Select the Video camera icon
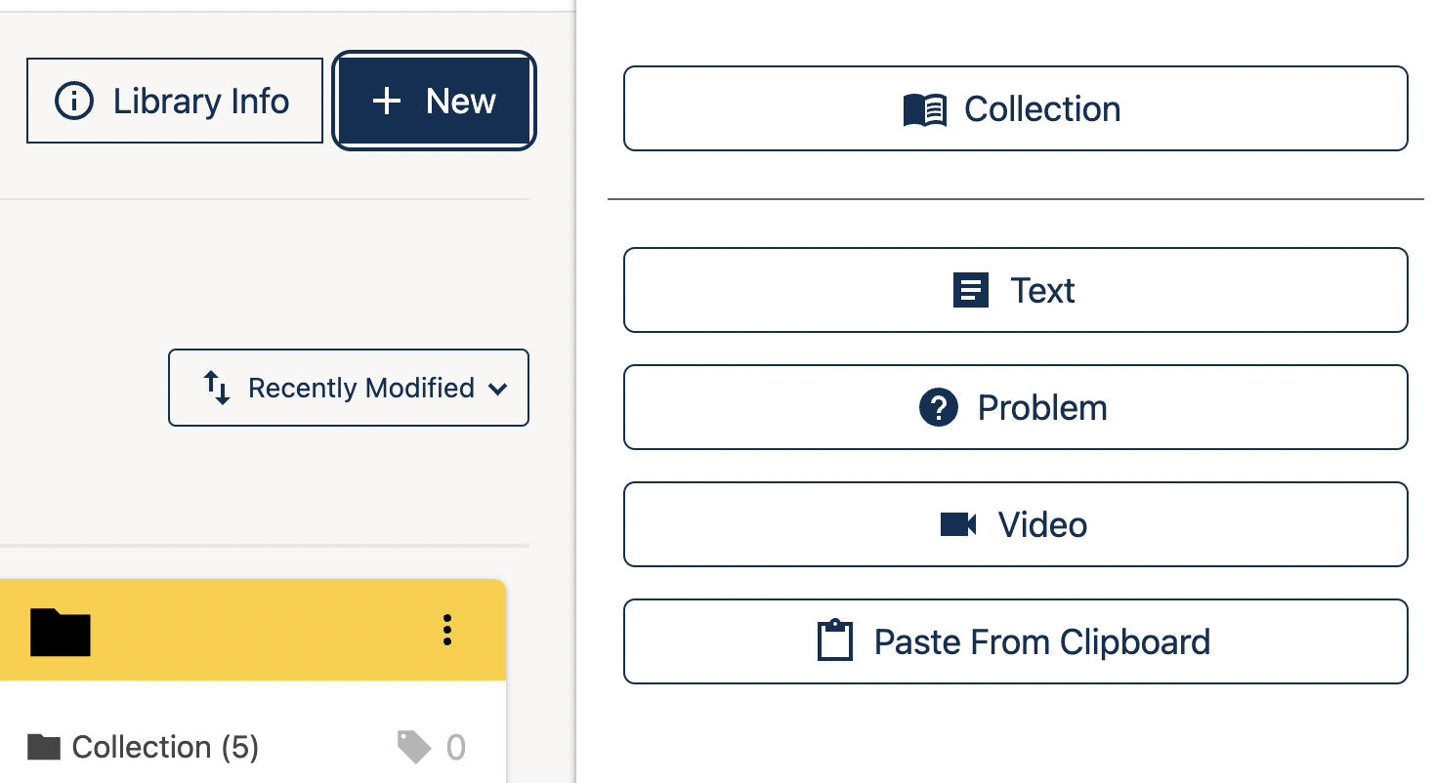1435x783 pixels. point(955,524)
